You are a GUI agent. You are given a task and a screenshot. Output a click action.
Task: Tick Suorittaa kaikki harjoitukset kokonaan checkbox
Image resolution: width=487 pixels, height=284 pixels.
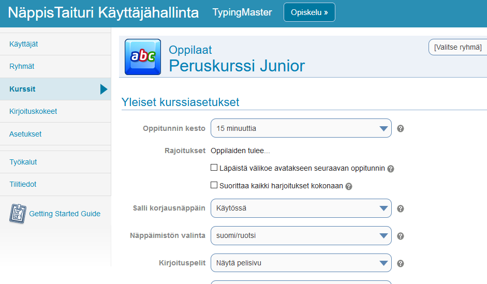[x=214, y=185]
